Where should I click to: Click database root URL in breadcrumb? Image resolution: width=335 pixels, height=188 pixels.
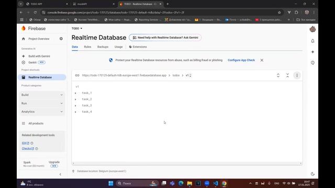124,75
